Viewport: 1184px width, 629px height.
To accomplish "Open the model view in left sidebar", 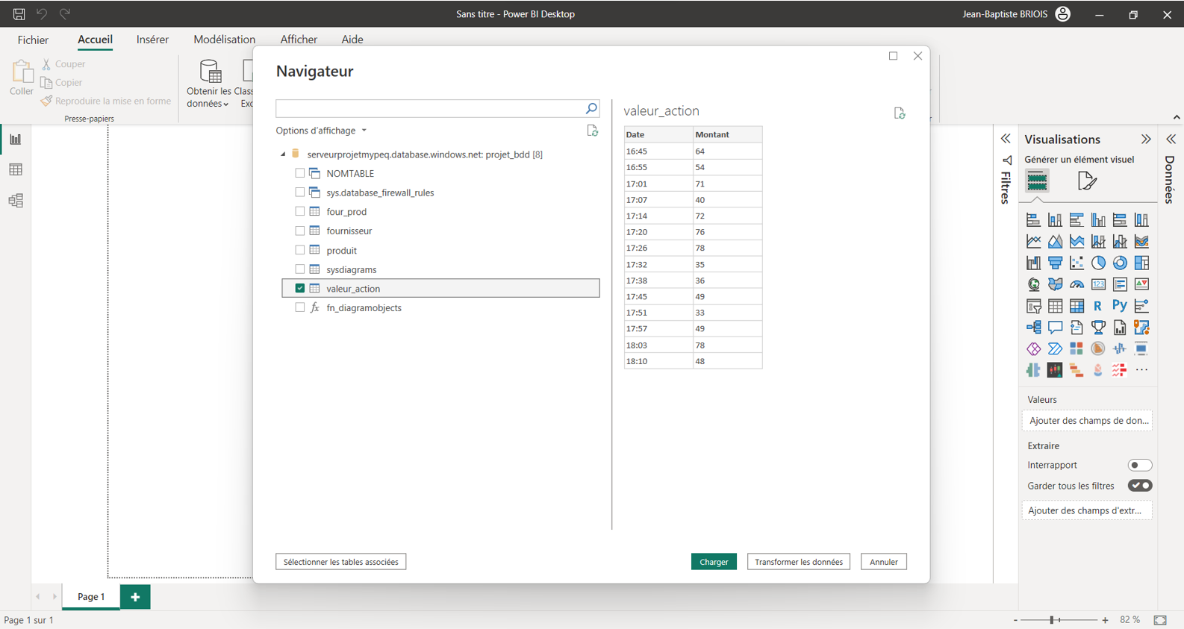I will (16, 201).
